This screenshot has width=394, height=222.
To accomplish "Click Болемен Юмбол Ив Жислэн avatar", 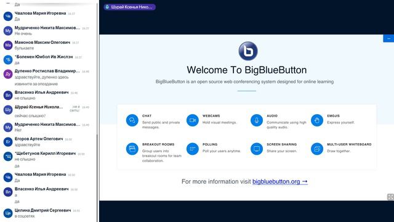I will tap(8, 60).
